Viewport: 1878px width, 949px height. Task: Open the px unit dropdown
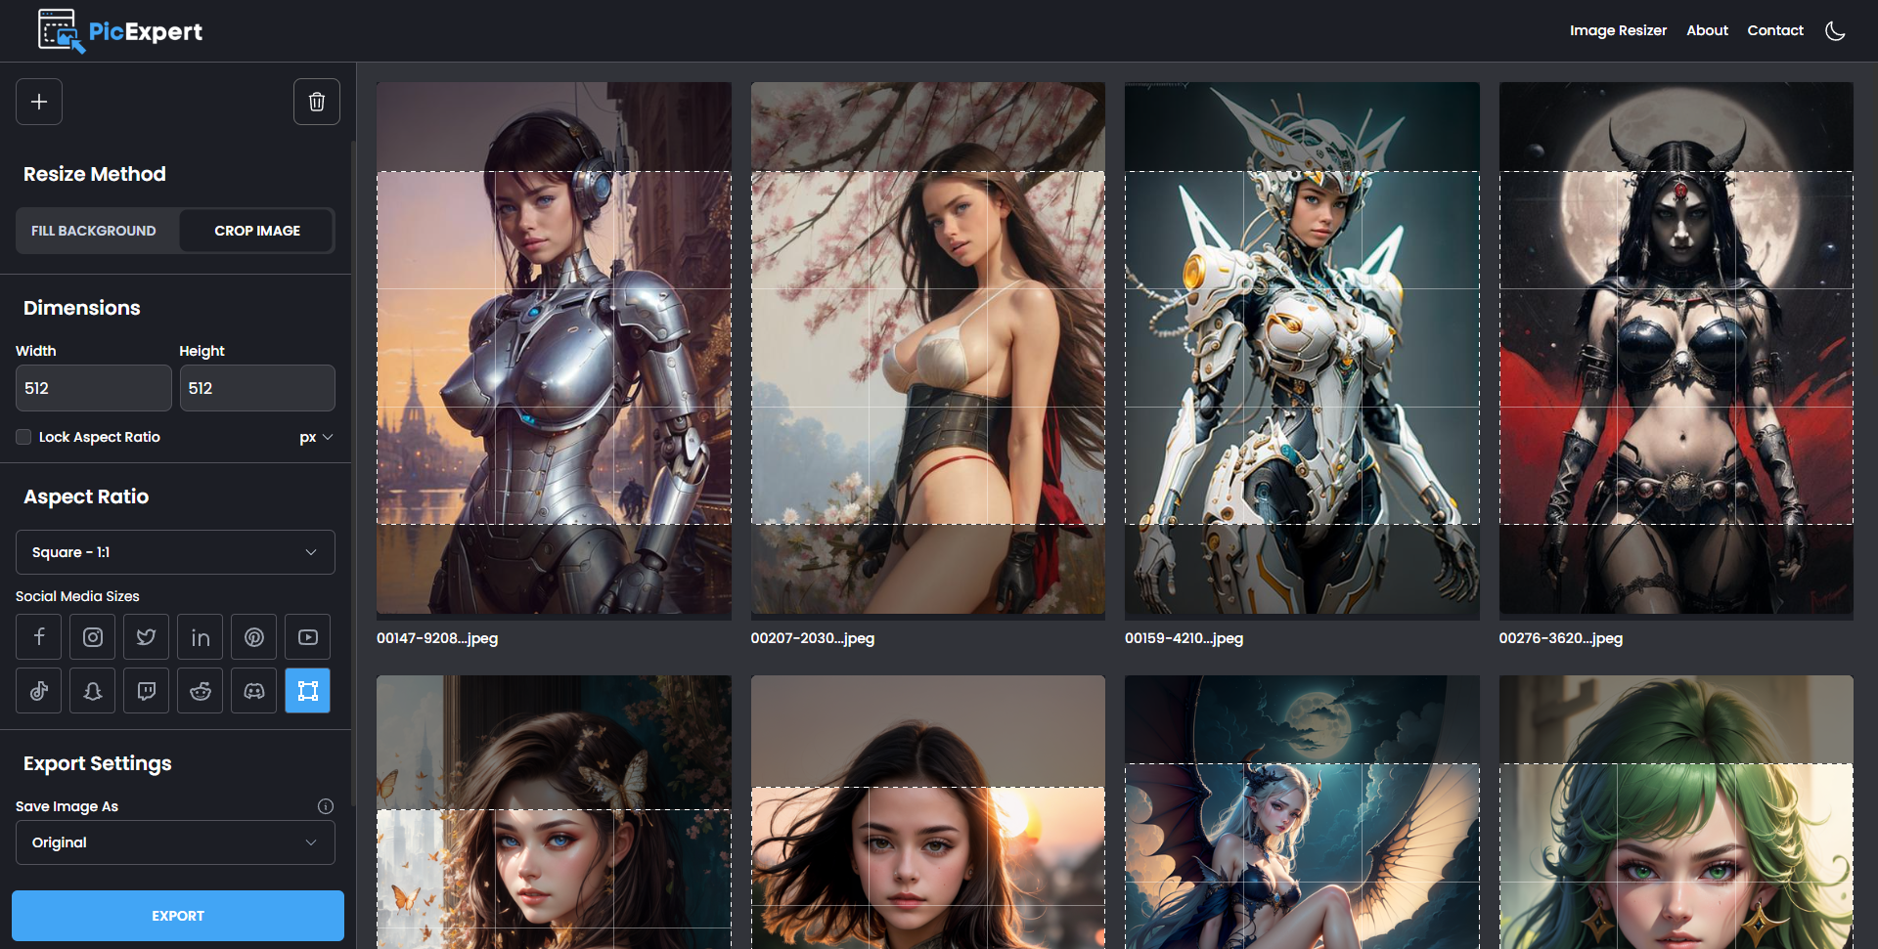point(316,437)
